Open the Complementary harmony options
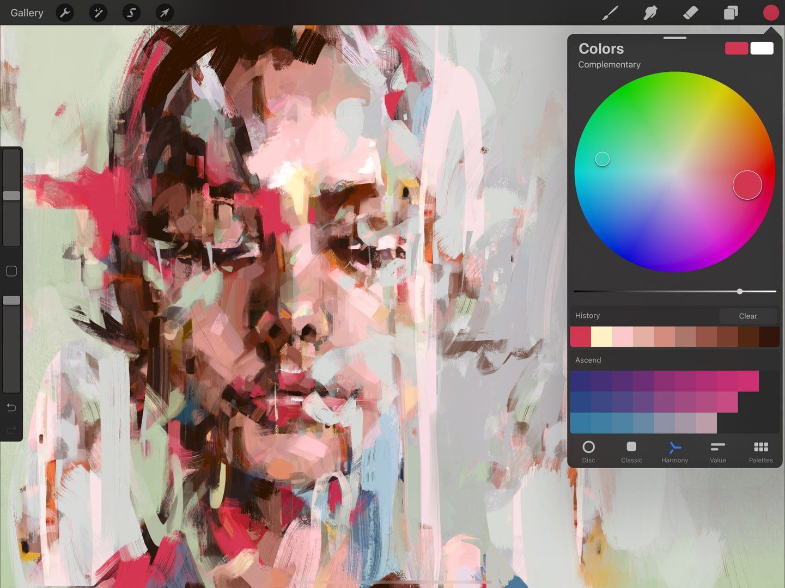This screenshot has width=785, height=588. [x=609, y=64]
